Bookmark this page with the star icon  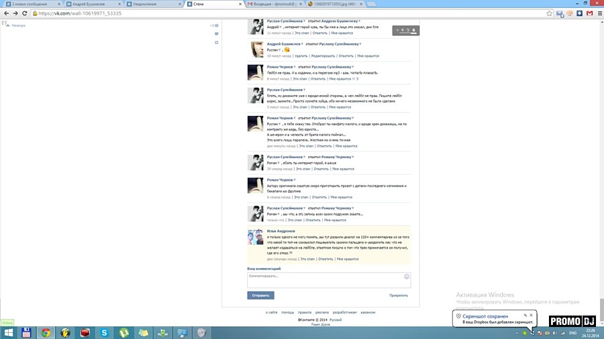click(x=578, y=13)
